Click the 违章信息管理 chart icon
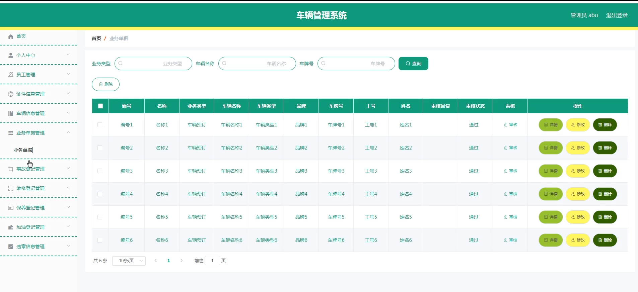The width and height of the screenshot is (638, 292). [11, 247]
